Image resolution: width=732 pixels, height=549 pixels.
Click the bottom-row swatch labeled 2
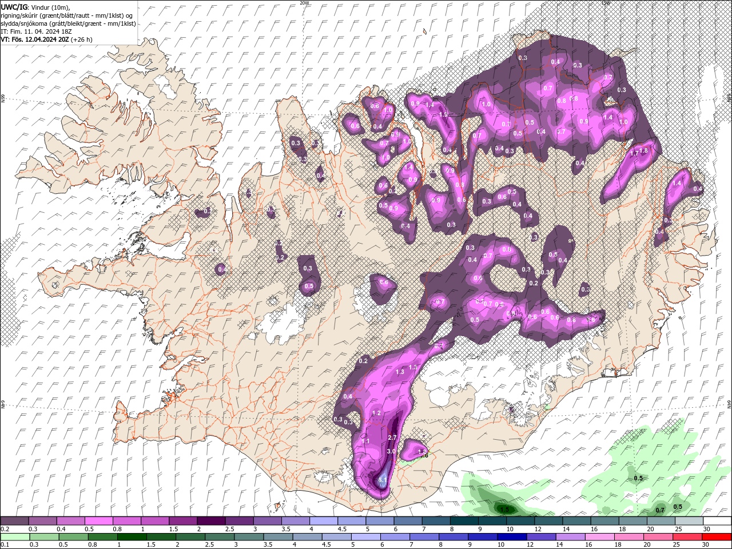tap(190, 536)
